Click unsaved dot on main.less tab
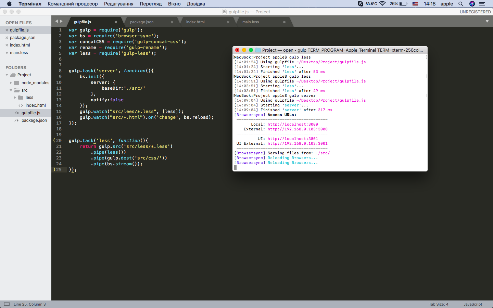 tap(284, 22)
